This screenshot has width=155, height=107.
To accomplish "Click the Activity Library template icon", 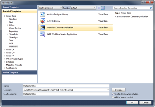I will tap(43, 21).
